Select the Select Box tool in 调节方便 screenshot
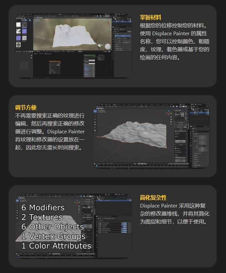Image resolution: width=226 pixels, height=273 pixels. click(x=95, y=111)
